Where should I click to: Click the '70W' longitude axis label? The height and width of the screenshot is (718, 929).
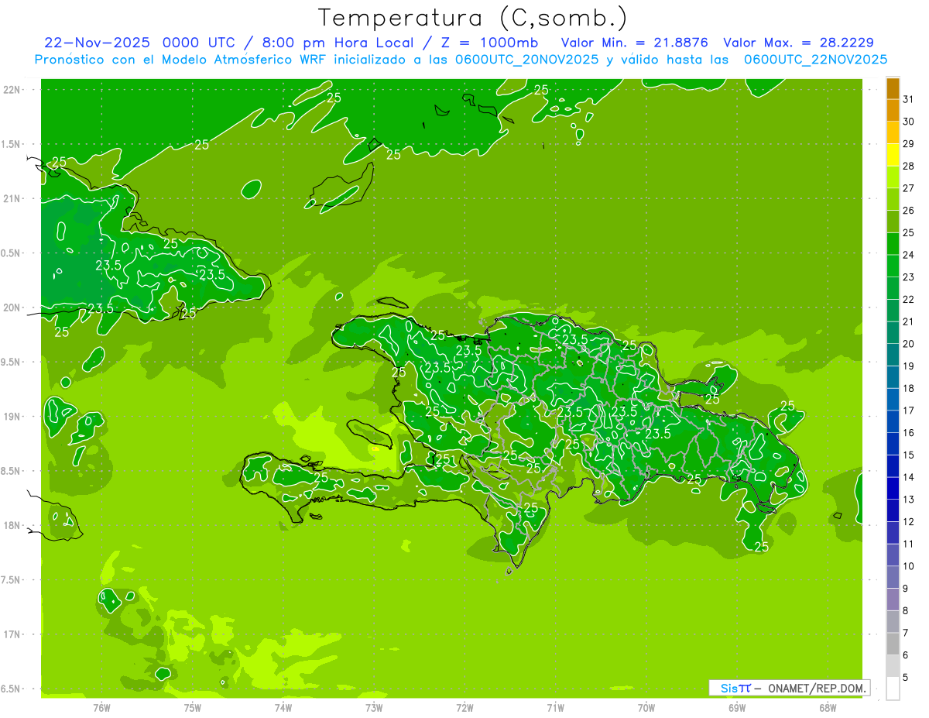tap(646, 708)
